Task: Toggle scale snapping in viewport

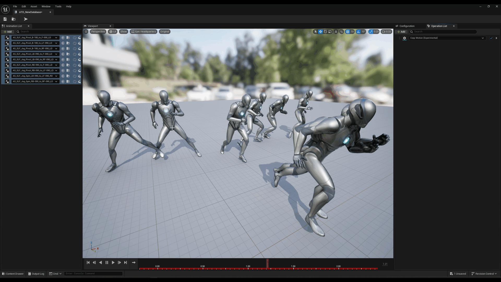Action: pyautogui.click(x=371, y=32)
